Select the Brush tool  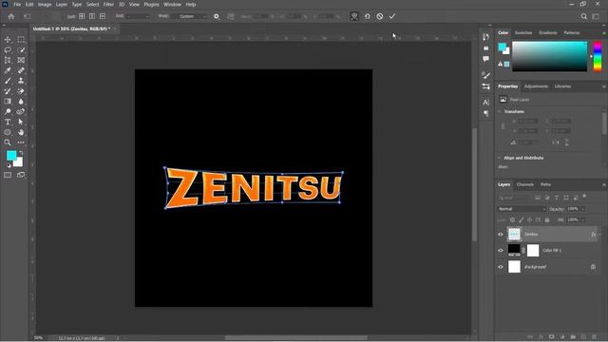tap(8, 81)
